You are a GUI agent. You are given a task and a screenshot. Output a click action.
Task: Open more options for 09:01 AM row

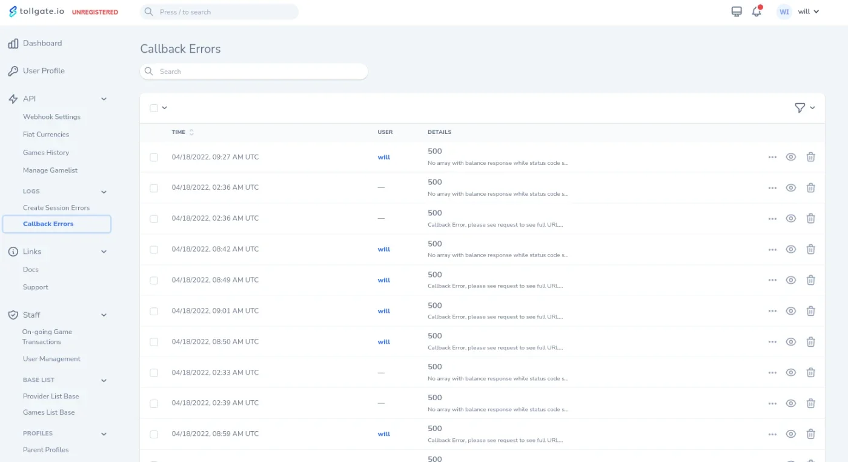tap(772, 311)
